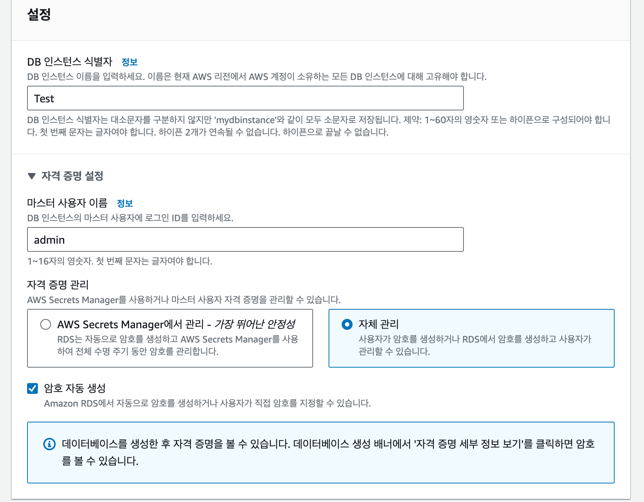The image size is (644, 502).
Task: Open the 정보 link next to 마스터 사용자 이름
Action: [125, 203]
